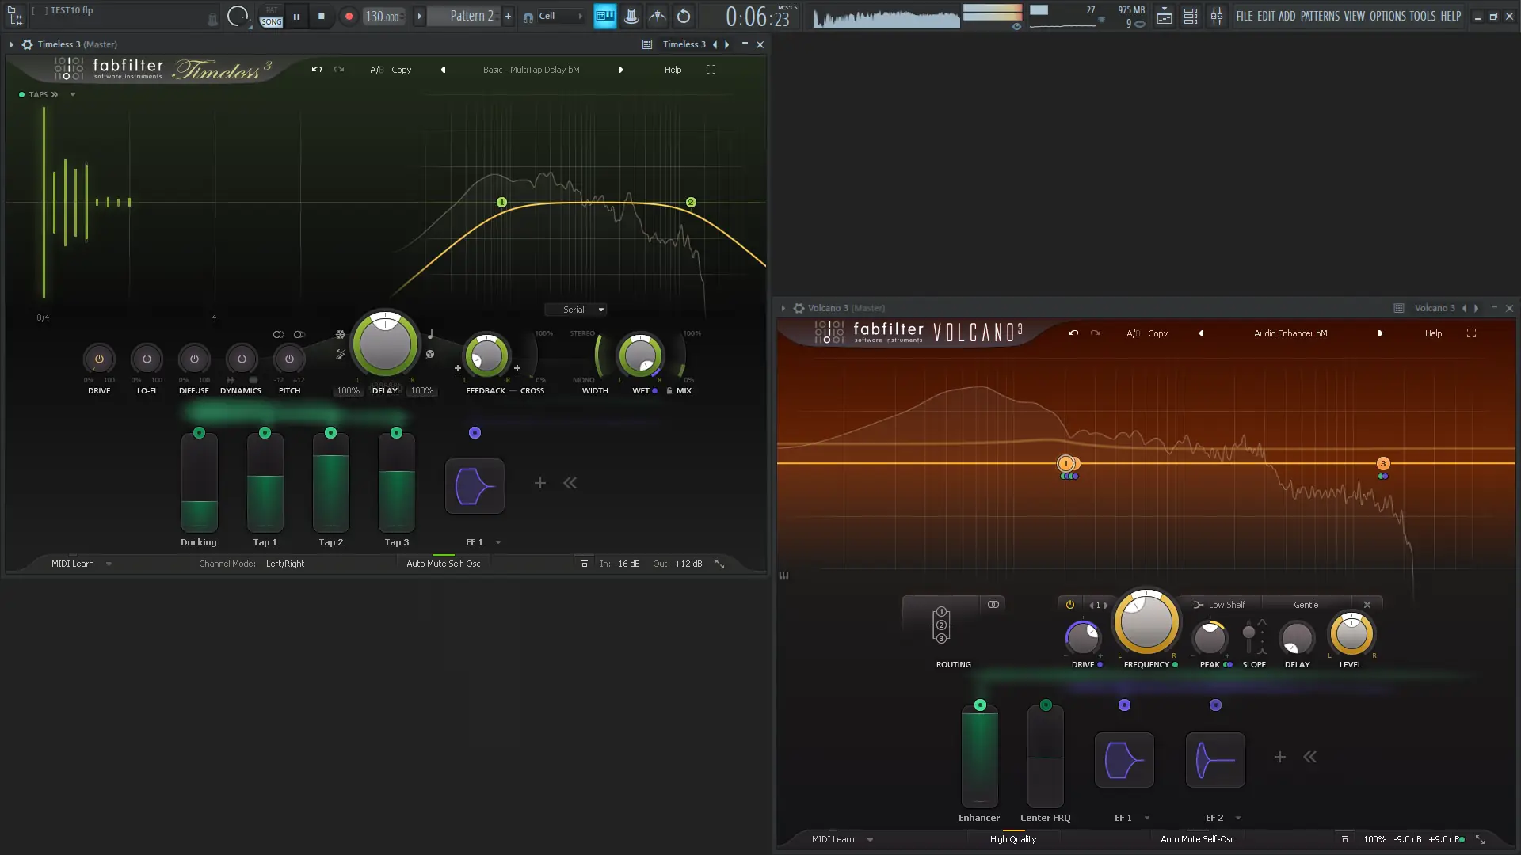Click the record button in transport bar
This screenshot has height=855, width=1521.
coord(349,16)
